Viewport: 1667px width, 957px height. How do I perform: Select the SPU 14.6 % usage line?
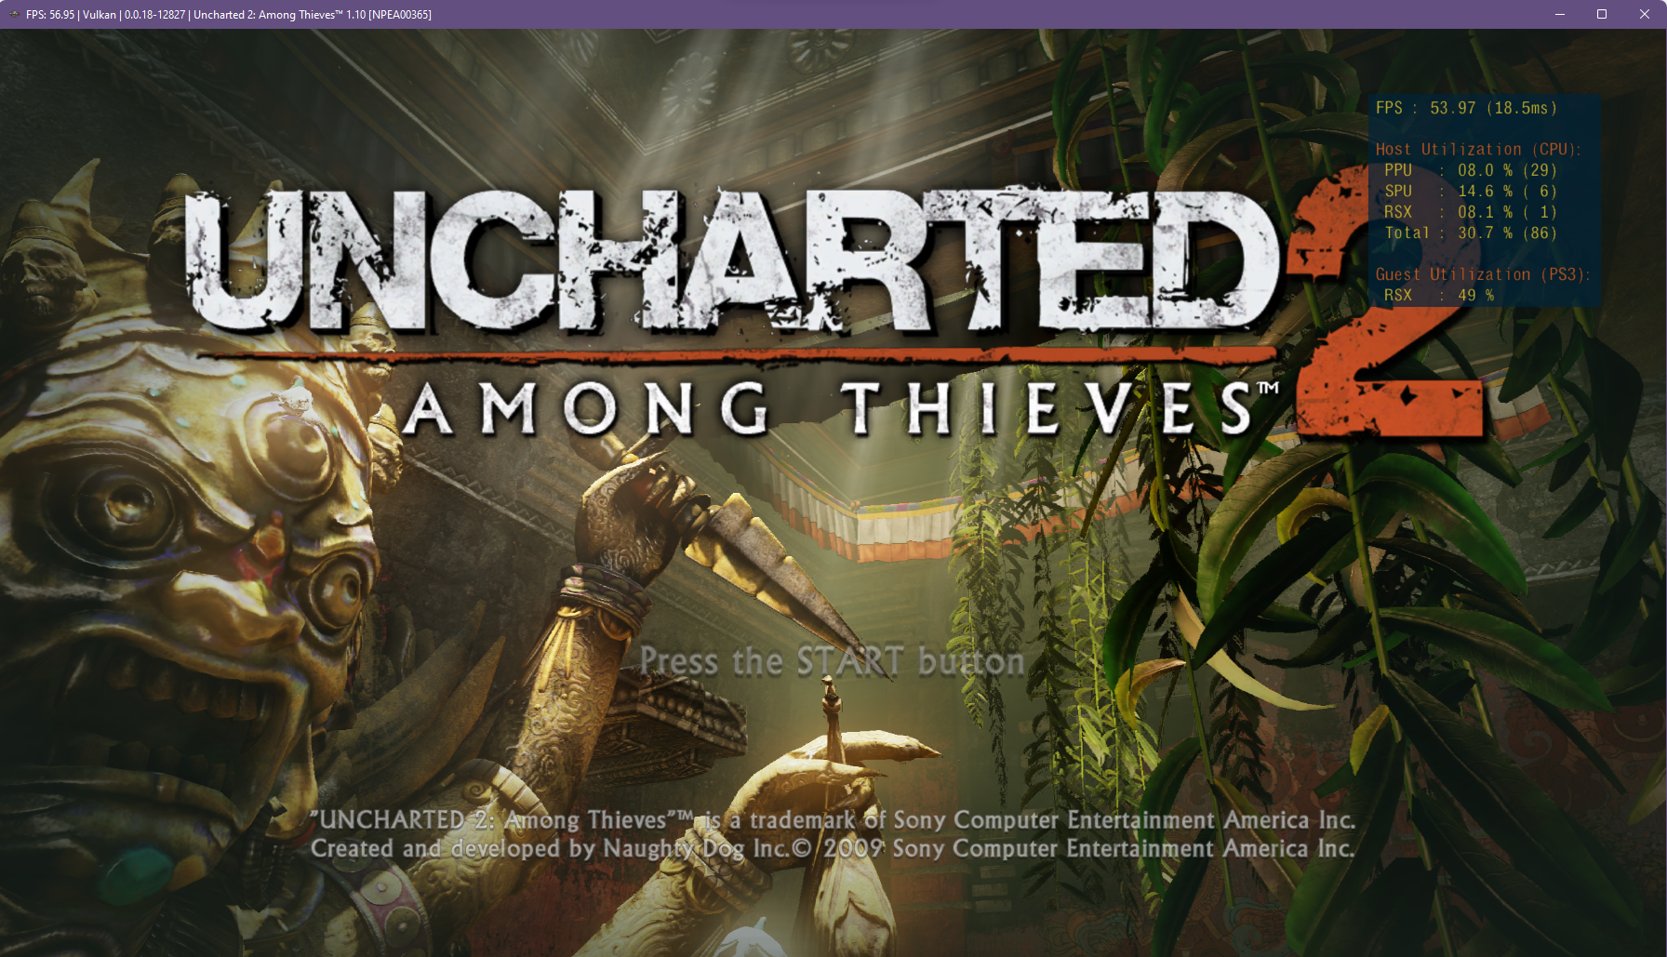[1470, 191]
